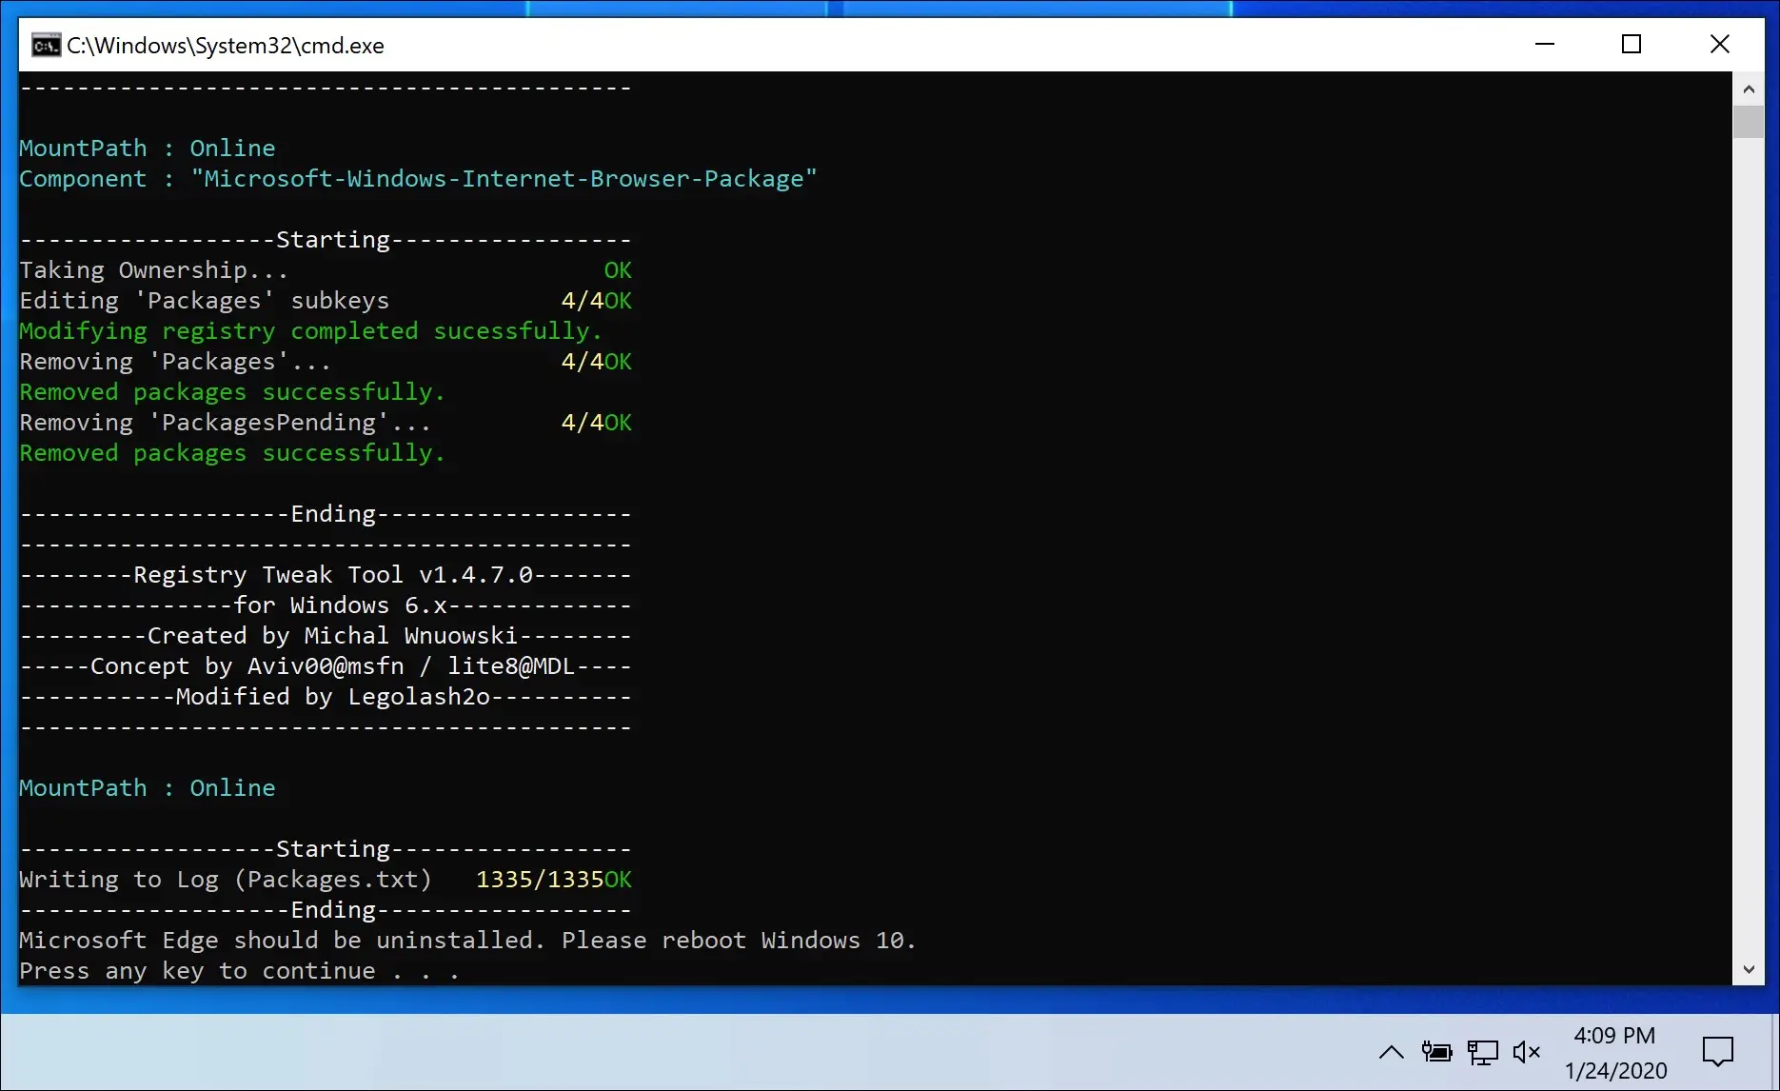The image size is (1780, 1091).
Task: Click the cmd.exe title bar icon
Action: click(x=46, y=45)
